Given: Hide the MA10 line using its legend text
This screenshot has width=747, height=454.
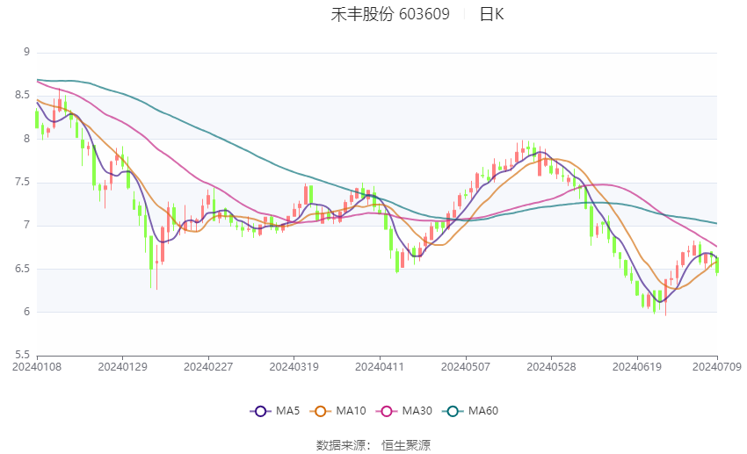Looking at the screenshot, I should pos(352,411).
